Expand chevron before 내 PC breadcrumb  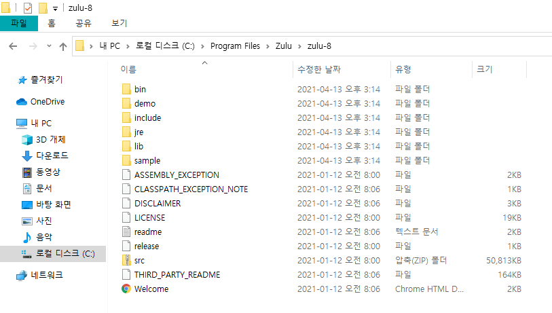click(91, 46)
